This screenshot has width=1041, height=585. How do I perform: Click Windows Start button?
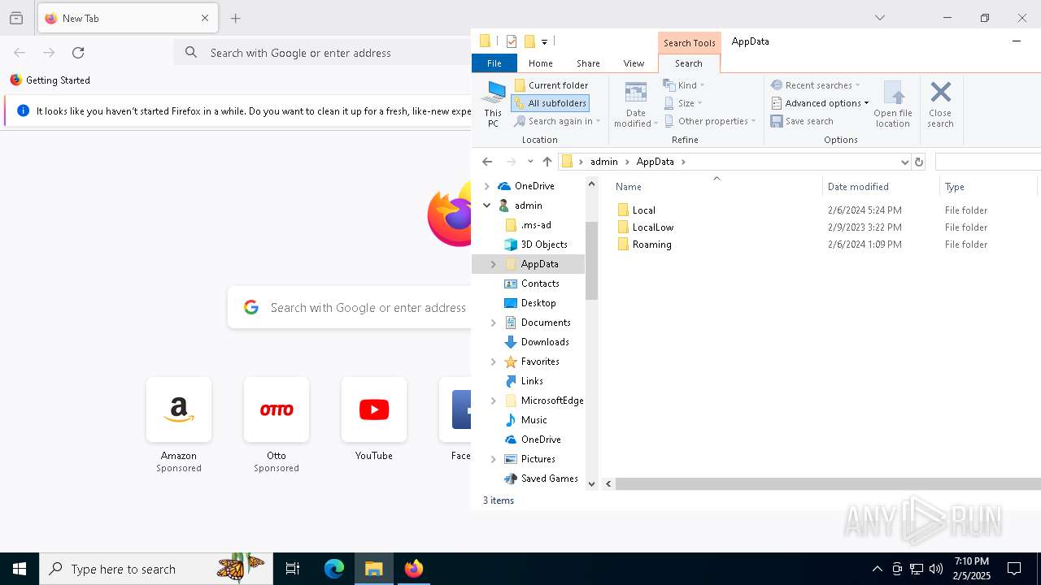(x=20, y=569)
